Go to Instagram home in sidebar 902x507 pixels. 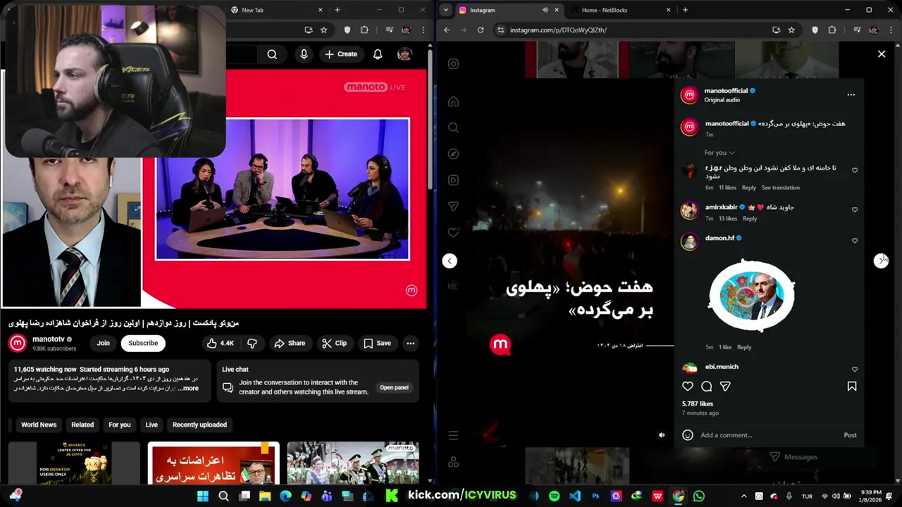coord(453,101)
